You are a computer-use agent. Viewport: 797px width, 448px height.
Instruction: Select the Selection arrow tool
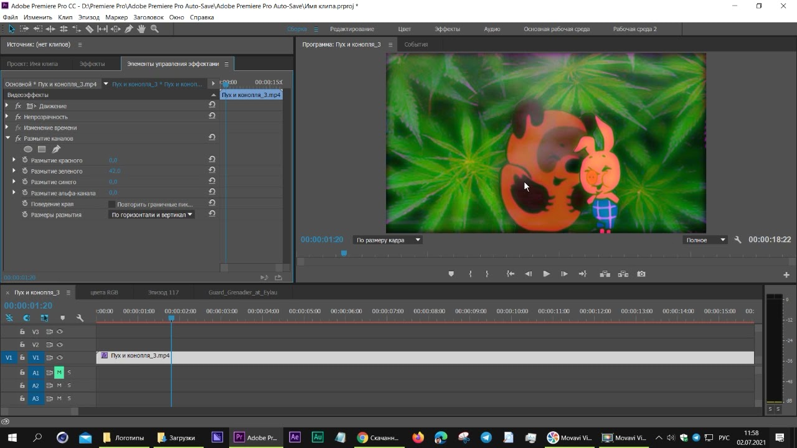tap(12, 29)
